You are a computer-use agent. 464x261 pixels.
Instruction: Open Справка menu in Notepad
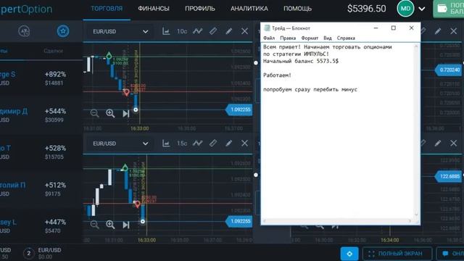coord(346,38)
